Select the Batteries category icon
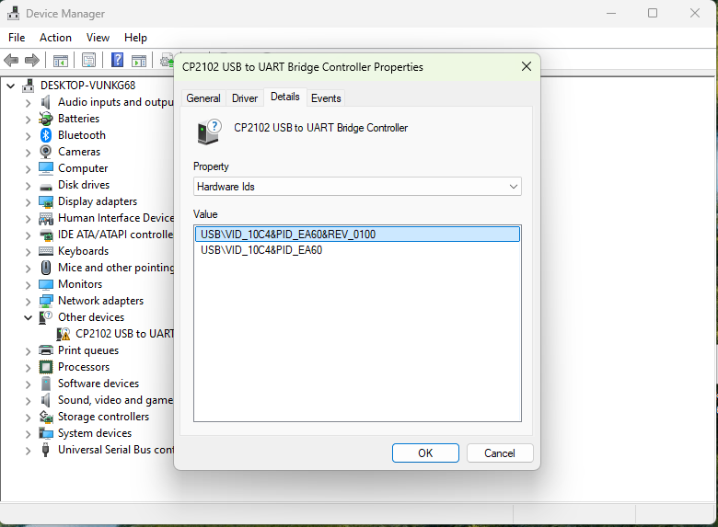This screenshot has width=718, height=527. tap(46, 119)
